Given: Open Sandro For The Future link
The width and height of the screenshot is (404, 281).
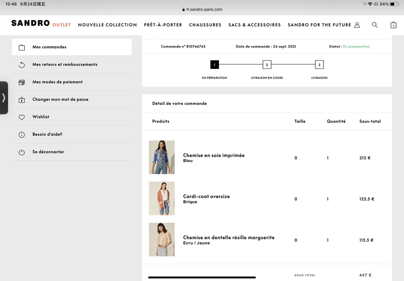Looking at the screenshot, I should [x=319, y=25].
